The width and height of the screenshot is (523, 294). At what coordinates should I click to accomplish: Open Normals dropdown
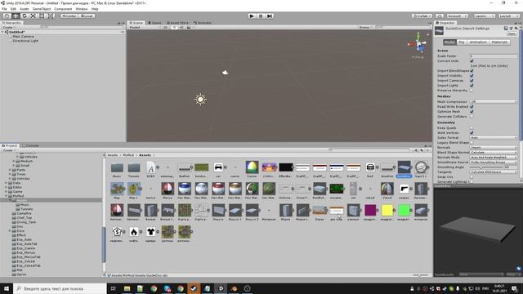tap(494, 147)
